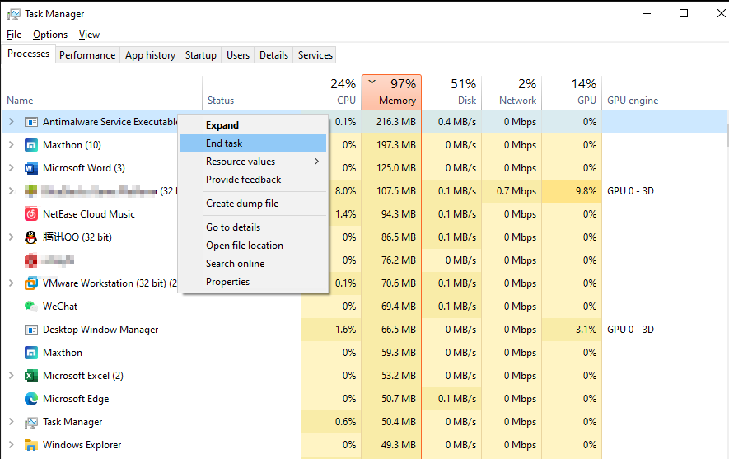This screenshot has height=459, width=729.
Task: Click the Microsoft Word process icon
Action: [31, 168]
